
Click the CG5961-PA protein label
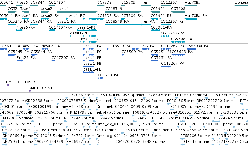click(x=161, y=58)
